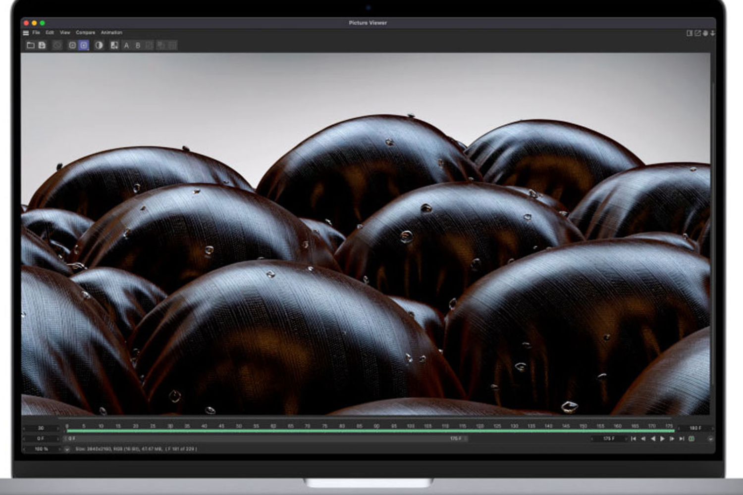Go to the first frame
Viewport: 743px width, 495px height.
(x=634, y=439)
